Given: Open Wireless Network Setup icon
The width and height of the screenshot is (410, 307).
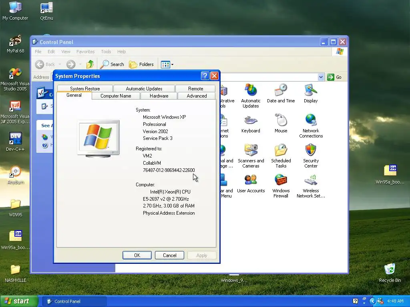Looking at the screenshot, I should pyautogui.click(x=311, y=186).
